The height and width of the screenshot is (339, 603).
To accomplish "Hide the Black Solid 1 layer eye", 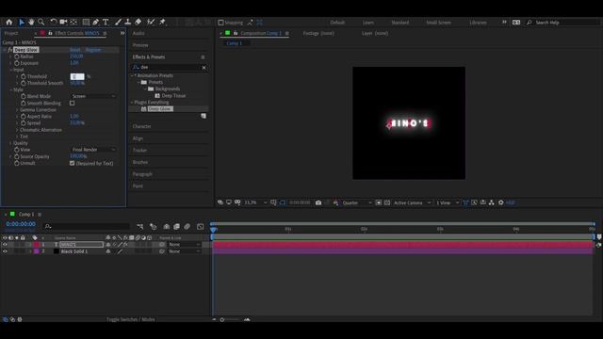I will click(5, 251).
